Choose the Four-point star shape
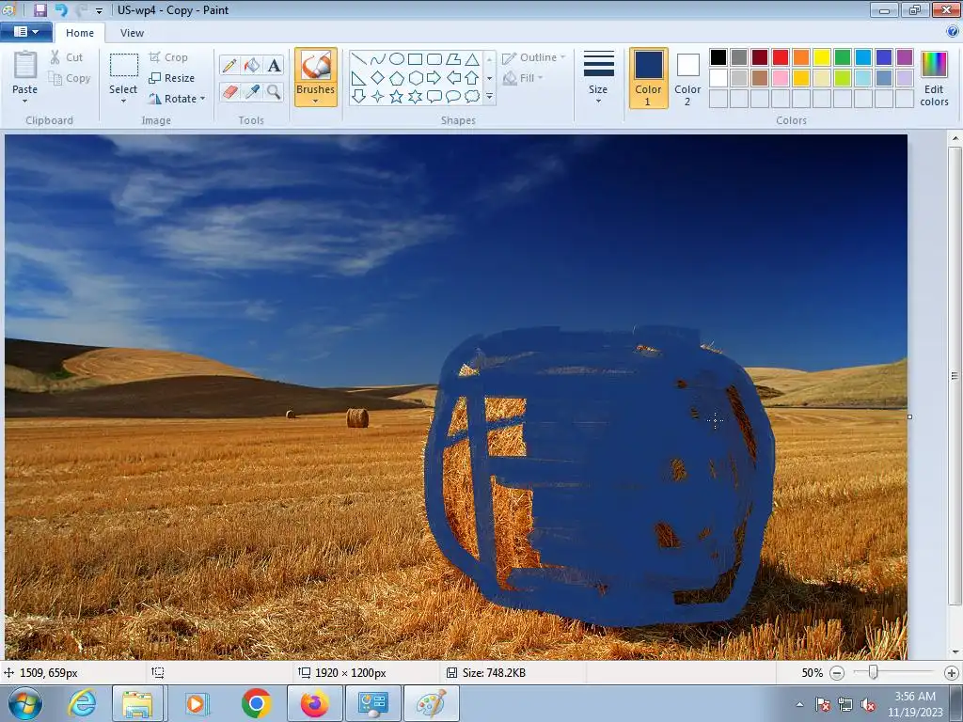This screenshot has height=722, width=963. tap(378, 97)
